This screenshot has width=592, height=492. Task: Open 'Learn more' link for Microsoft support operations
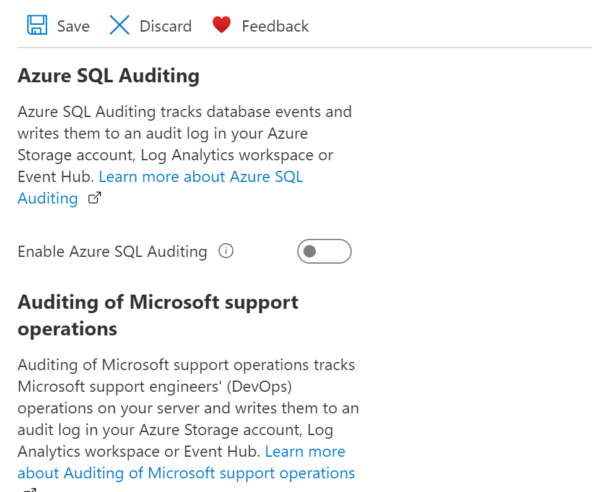pyautogui.click(x=305, y=451)
